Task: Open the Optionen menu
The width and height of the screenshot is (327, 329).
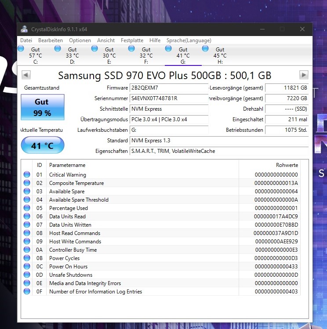Action: point(80,40)
